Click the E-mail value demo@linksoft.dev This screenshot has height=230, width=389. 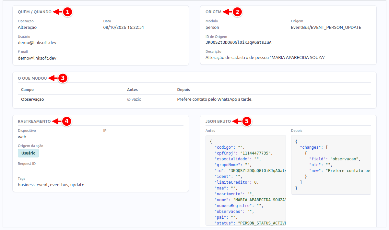37,58
